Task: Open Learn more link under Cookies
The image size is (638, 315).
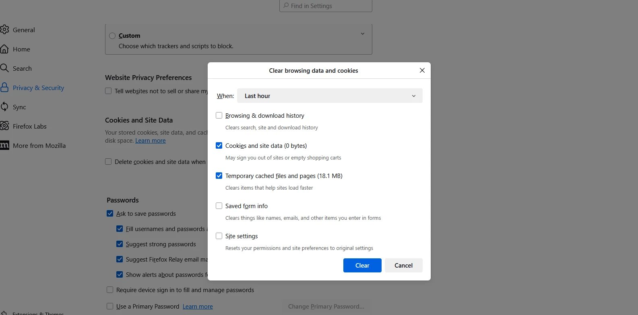Action: [x=151, y=141]
